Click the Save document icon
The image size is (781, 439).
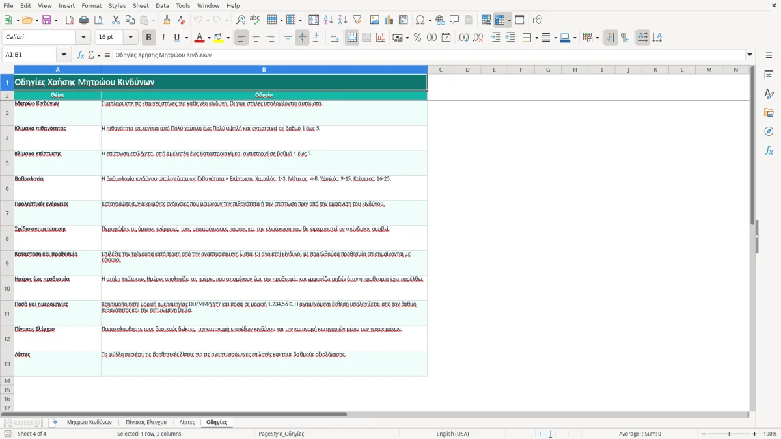pos(46,20)
